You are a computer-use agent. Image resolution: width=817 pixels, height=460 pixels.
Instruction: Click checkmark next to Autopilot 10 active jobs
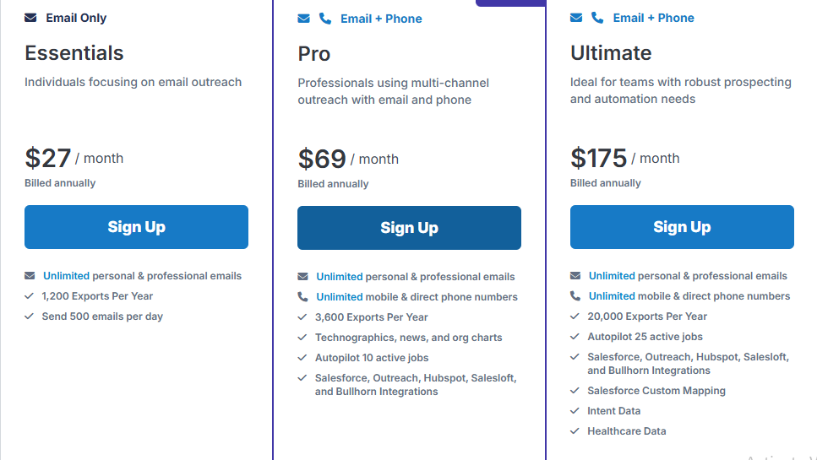coord(303,358)
